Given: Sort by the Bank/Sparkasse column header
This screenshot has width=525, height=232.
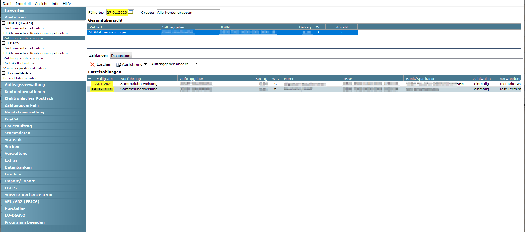Looking at the screenshot, I should pyautogui.click(x=435, y=79).
